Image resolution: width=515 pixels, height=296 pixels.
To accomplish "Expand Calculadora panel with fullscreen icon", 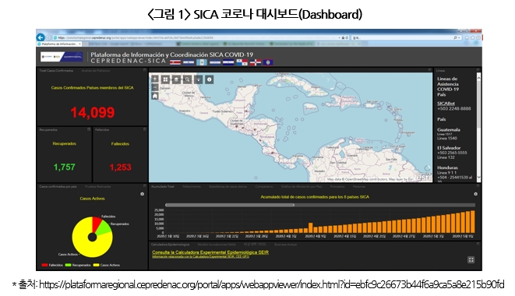I will coord(471,260).
